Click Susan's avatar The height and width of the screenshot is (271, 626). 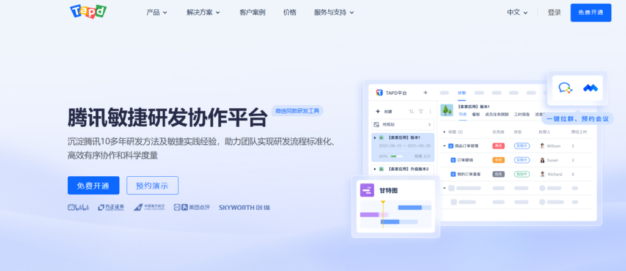click(542, 160)
